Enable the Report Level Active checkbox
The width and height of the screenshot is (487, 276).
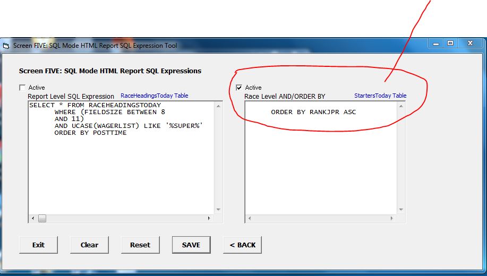22,88
